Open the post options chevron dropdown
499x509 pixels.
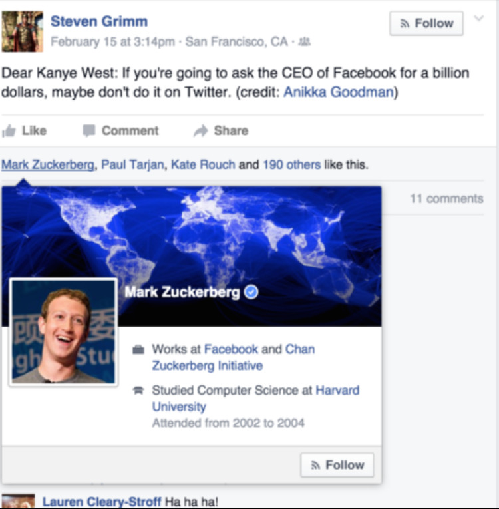pos(478,19)
